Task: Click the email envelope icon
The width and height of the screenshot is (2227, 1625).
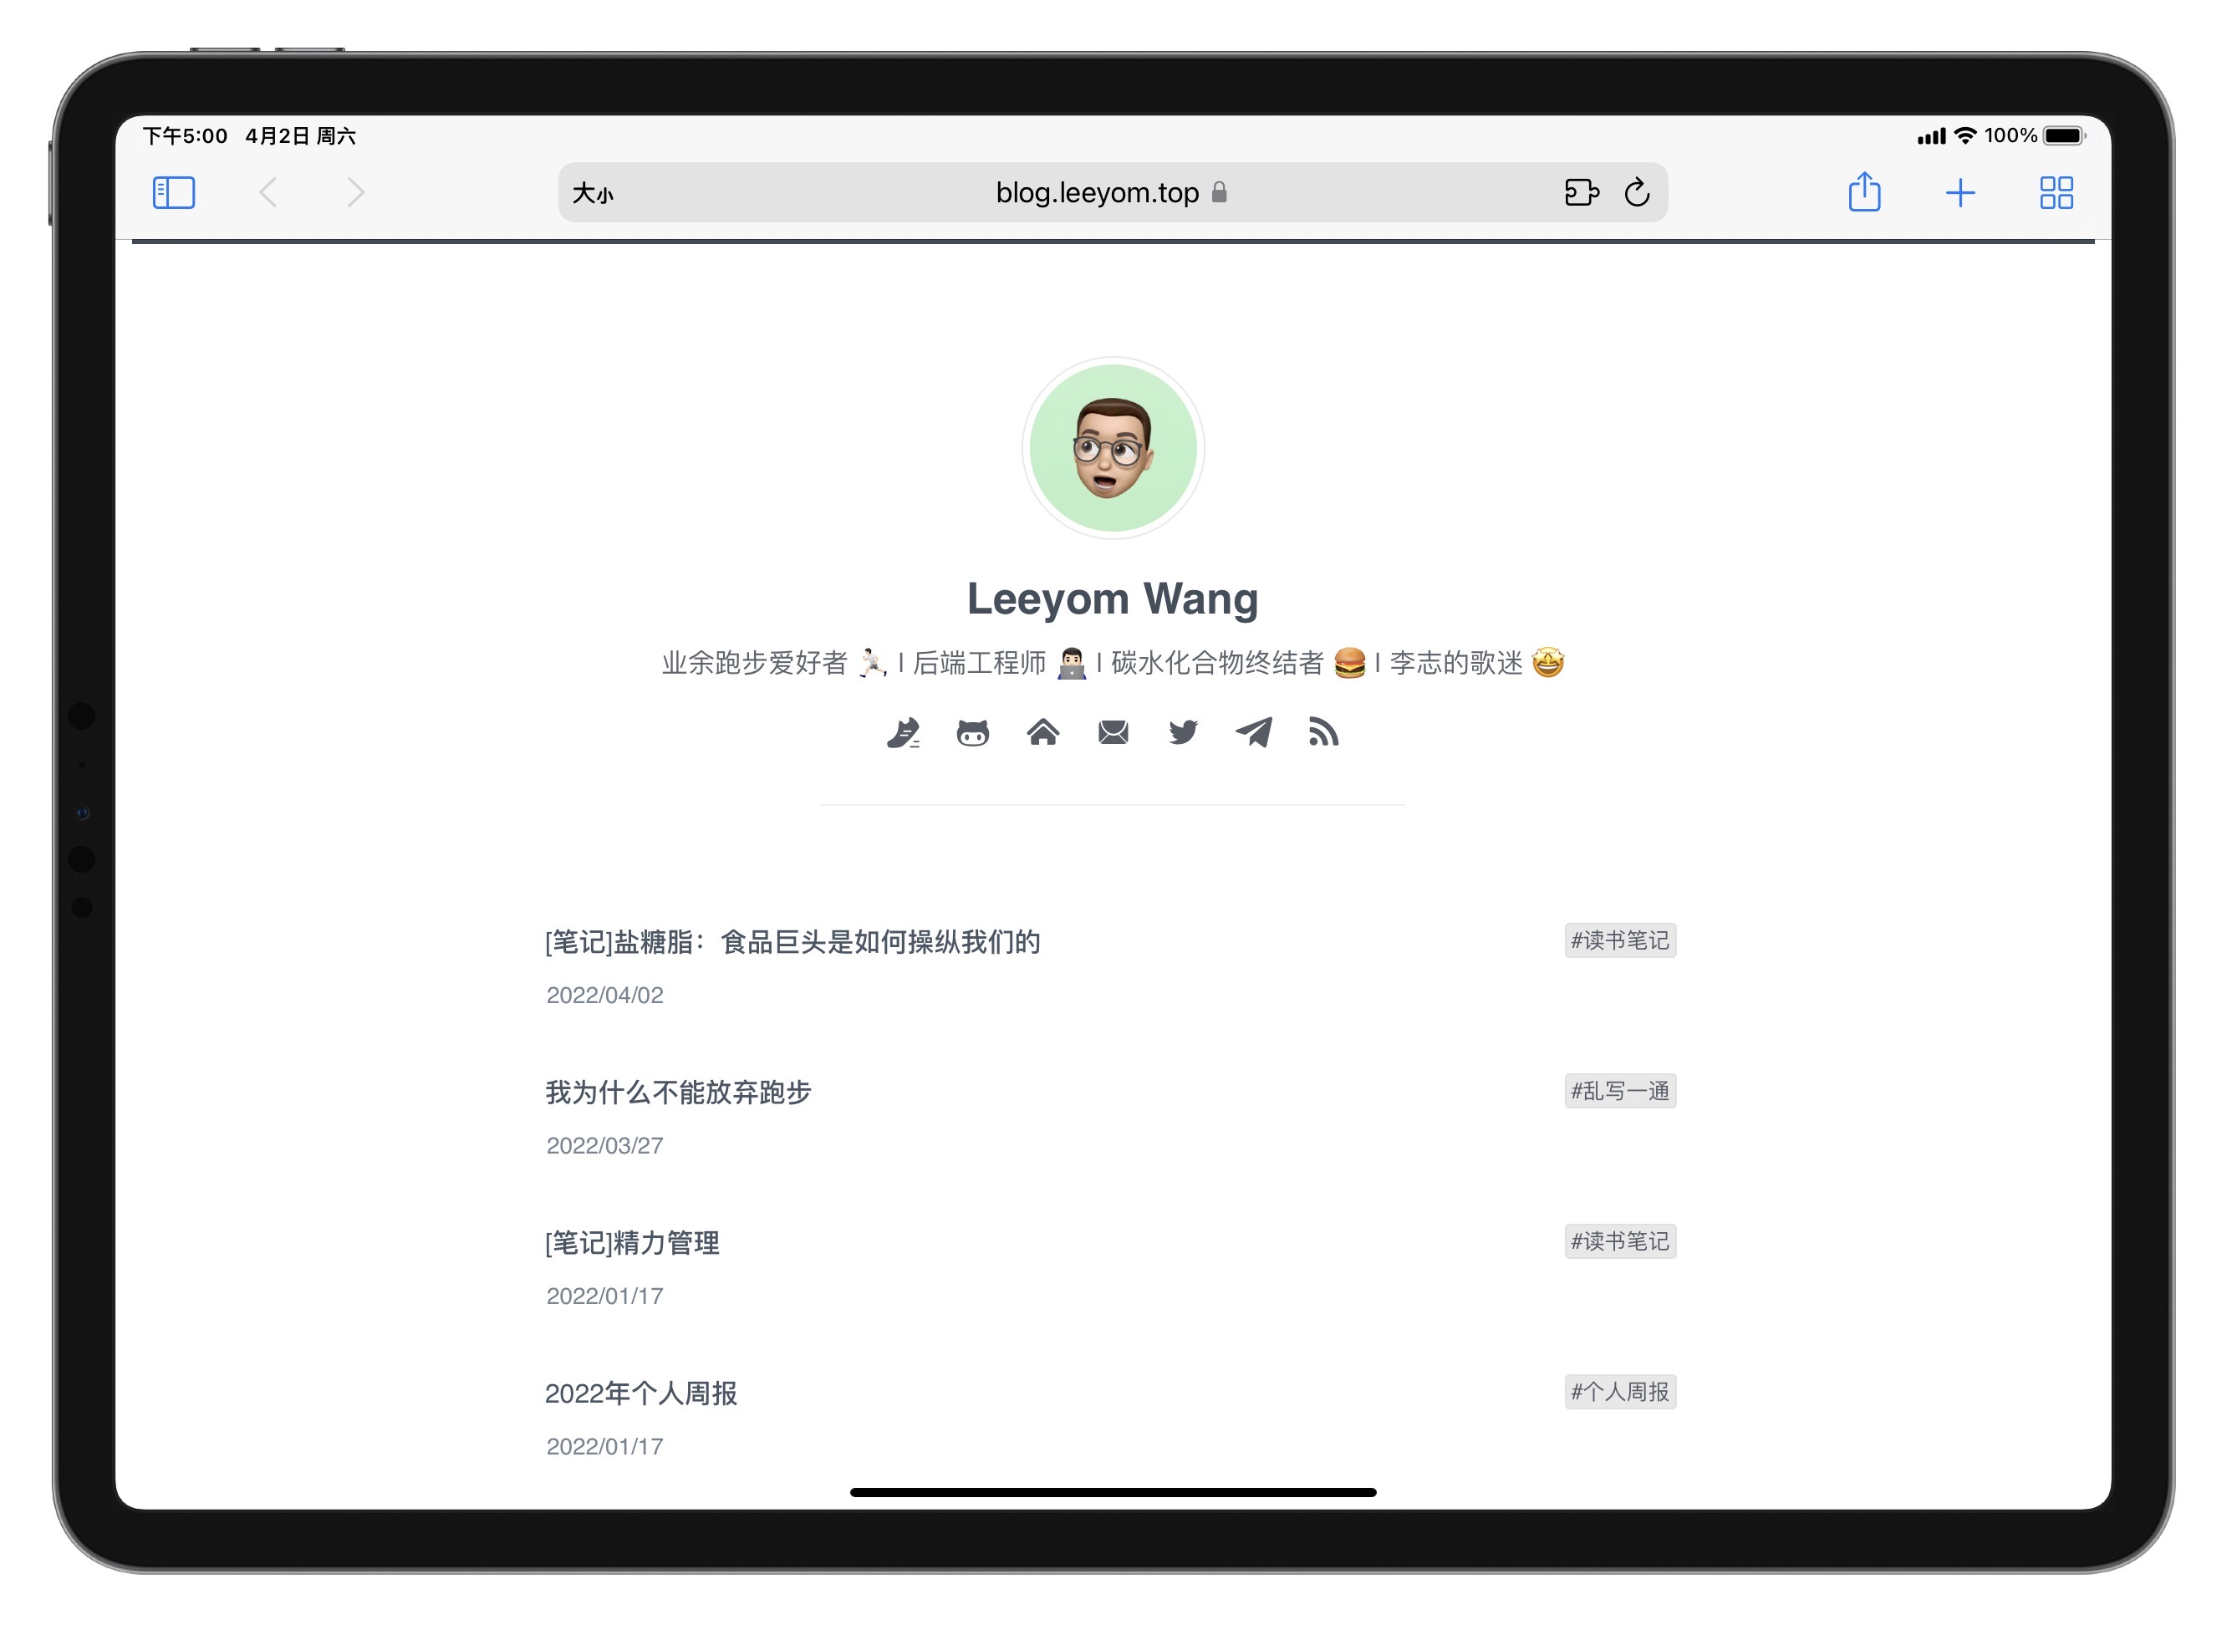Action: (x=1113, y=733)
